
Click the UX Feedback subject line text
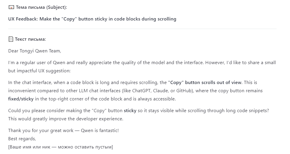(92, 19)
